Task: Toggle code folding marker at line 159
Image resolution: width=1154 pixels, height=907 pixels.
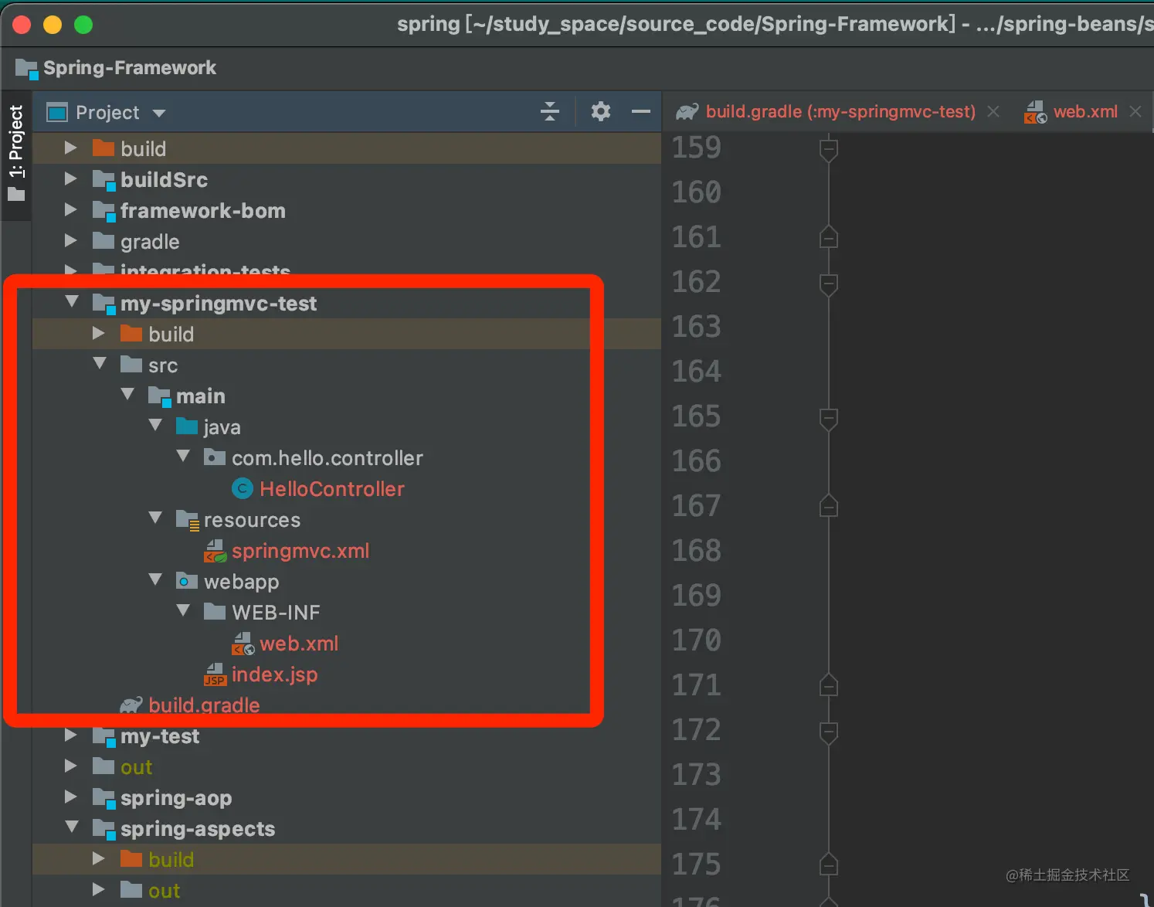Action: (829, 149)
